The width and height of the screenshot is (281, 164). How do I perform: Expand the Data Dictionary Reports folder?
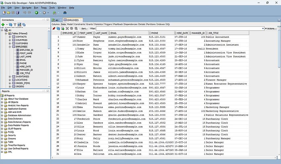pos(2,122)
